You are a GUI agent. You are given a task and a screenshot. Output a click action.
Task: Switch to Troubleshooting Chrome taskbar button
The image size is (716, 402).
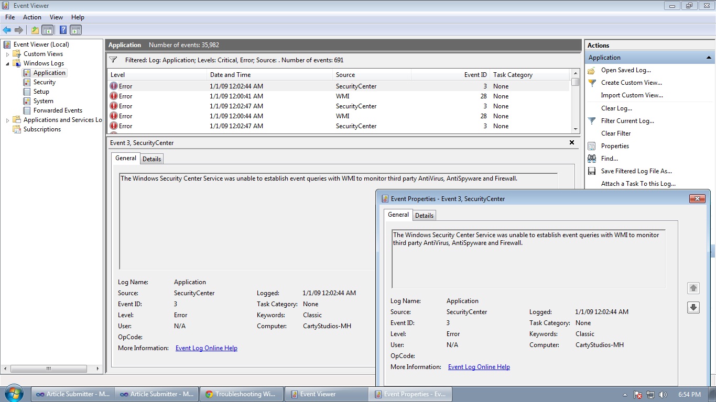[x=242, y=394]
